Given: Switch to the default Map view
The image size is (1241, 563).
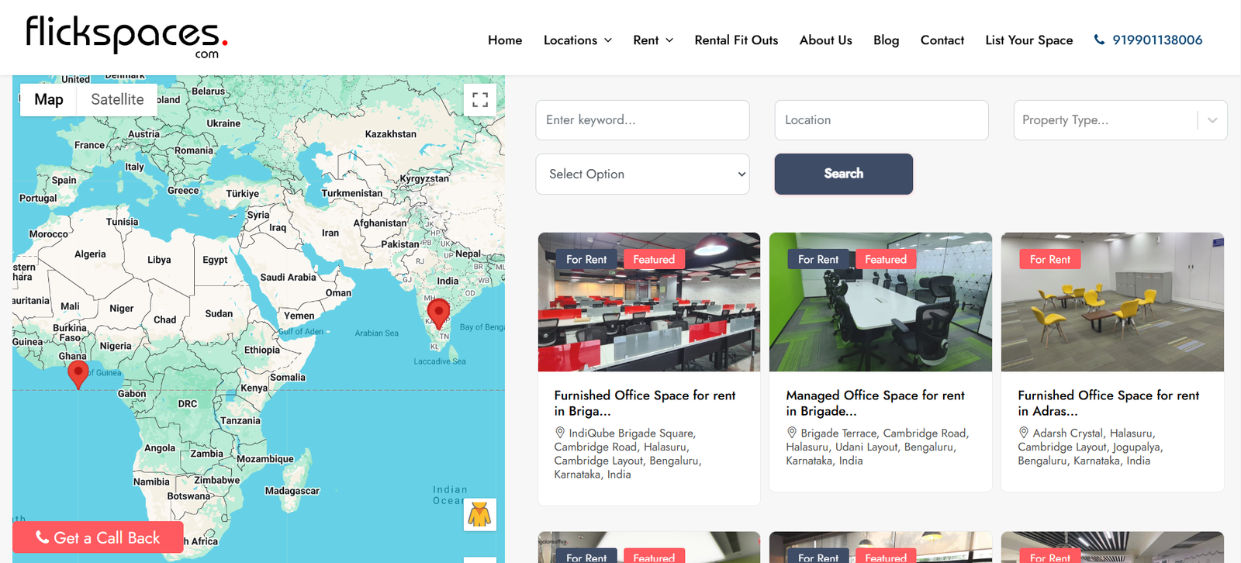Looking at the screenshot, I should point(49,99).
